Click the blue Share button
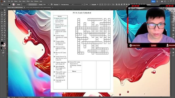Viewport: 175px width, 98px height. 153,1
